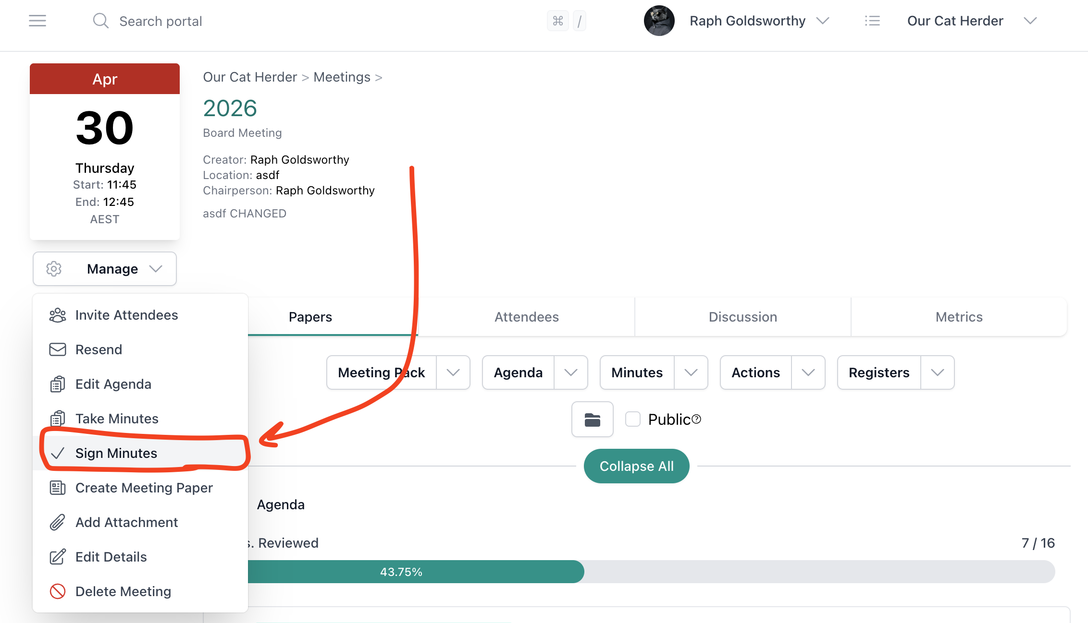
Task: Expand the Meeting Pack dropdown arrow
Action: (452, 372)
